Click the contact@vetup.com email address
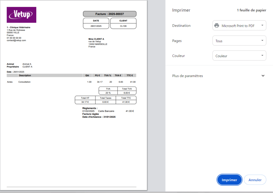 click(x=16, y=40)
